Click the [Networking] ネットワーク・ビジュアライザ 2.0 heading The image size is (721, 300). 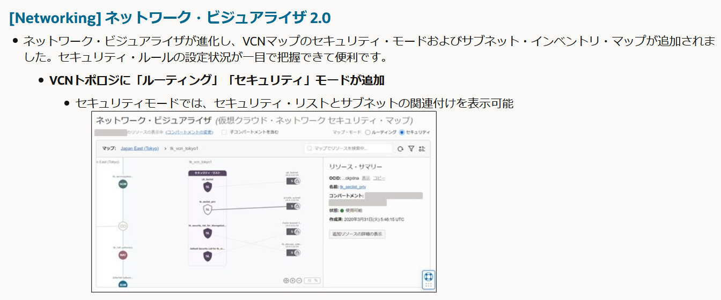(170, 18)
